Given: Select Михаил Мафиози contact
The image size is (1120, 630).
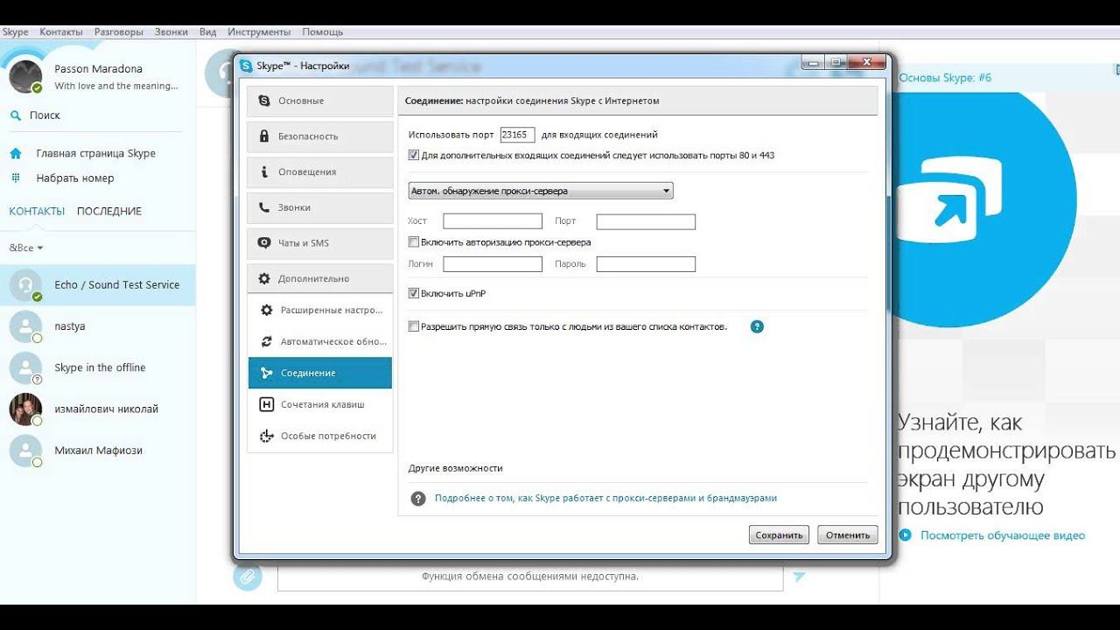Looking at the screenshot, I should (98, 451).
